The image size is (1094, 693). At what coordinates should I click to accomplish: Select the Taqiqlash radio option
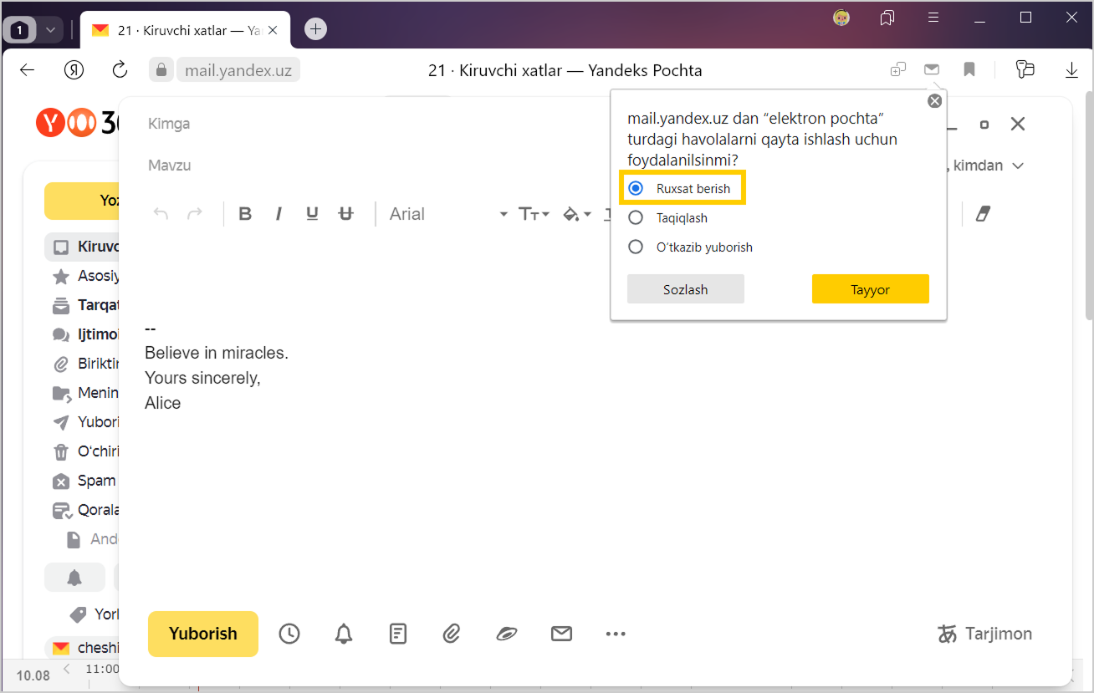[636, 218]
